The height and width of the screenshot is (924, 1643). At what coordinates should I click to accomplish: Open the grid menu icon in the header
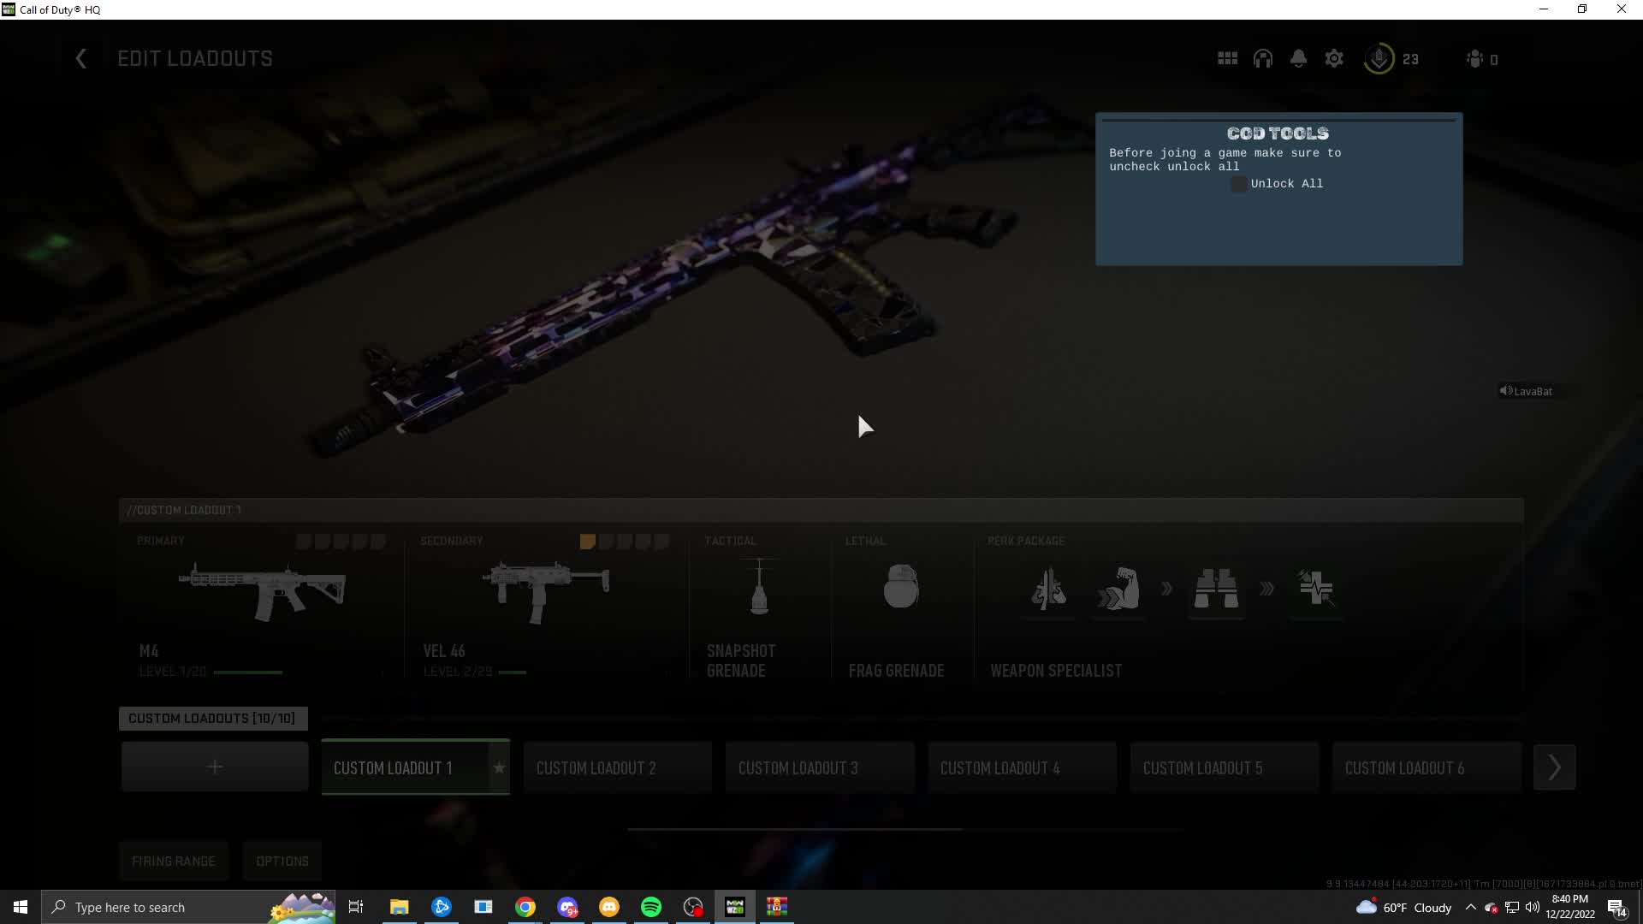(1227, 59)
